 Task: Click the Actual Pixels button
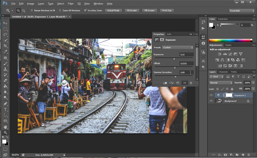[x=113, y=11]
